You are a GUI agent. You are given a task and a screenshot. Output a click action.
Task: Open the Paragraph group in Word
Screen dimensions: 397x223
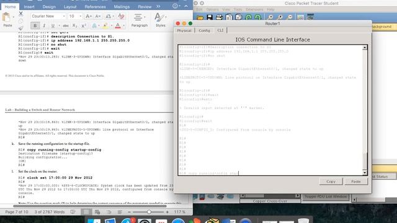[x=139, y=20]
